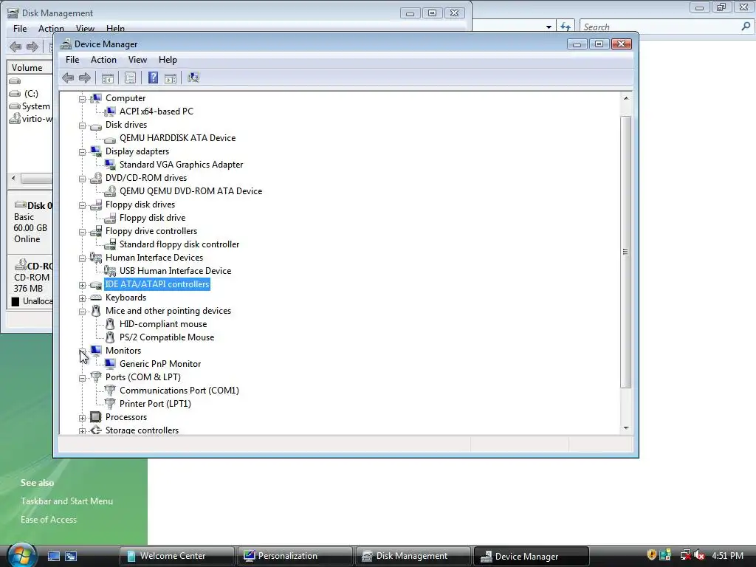Image resolution: width=756 pixels, height=567 pixels.
Task: Click the Standard VGA Graphics Adapter icon
Action: pos(110,165)
